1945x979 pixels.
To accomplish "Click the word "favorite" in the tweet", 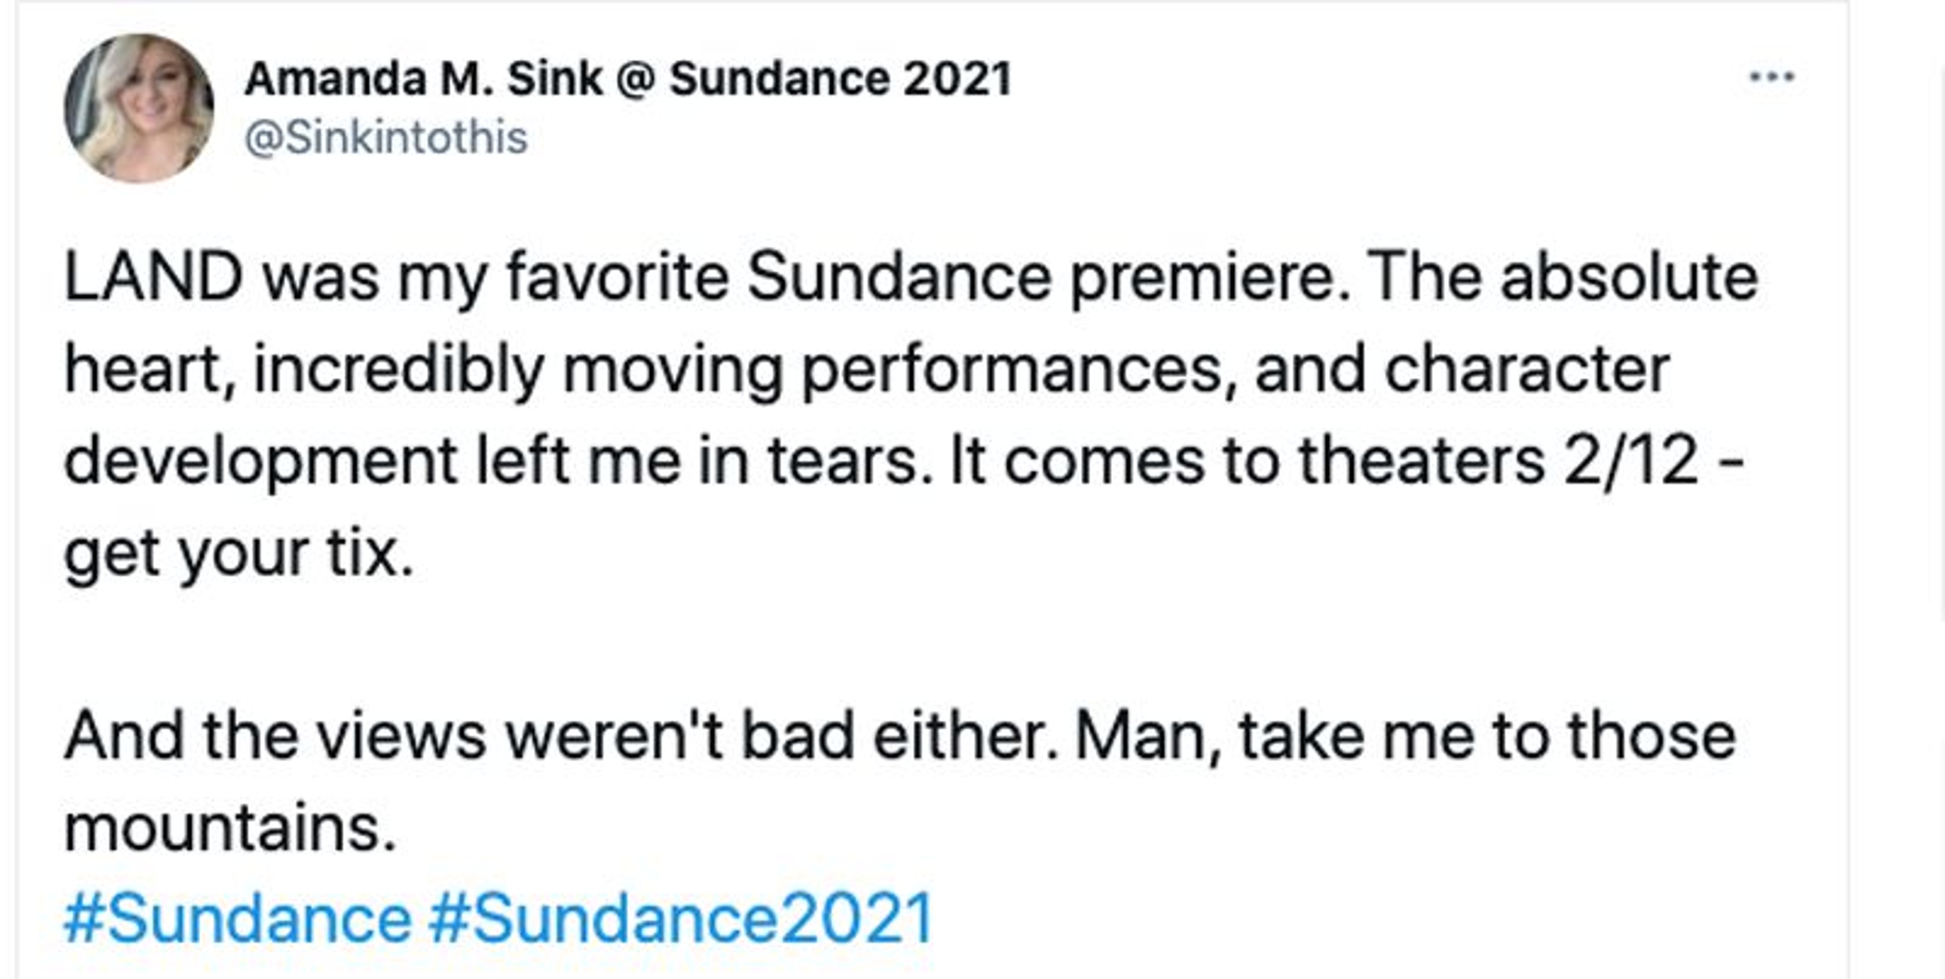I will click(617, 278).
